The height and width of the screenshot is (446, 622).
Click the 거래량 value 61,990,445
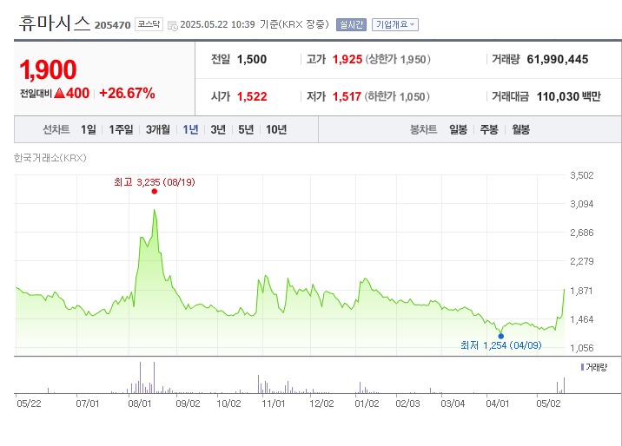558,59
